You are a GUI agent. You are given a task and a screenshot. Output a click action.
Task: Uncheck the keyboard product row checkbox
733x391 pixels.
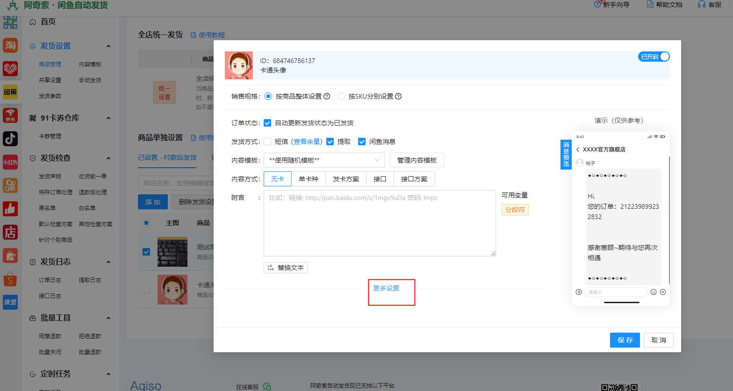click(146, 252)
